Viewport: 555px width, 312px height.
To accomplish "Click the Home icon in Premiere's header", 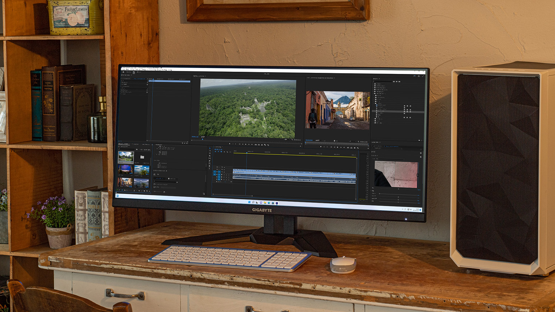I will (123, 72).
